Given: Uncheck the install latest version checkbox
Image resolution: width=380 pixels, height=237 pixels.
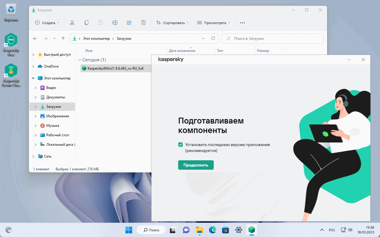Looking at the screenshot, I should (x=180, y=145).
